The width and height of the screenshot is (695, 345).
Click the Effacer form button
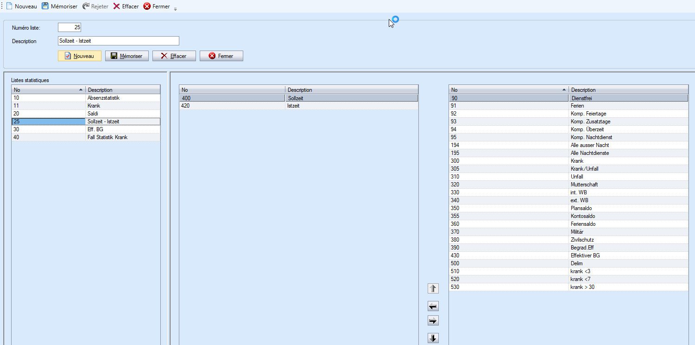[x=174, y=56]
